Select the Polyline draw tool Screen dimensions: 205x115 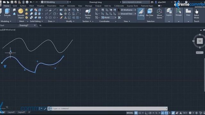point(46,10)
